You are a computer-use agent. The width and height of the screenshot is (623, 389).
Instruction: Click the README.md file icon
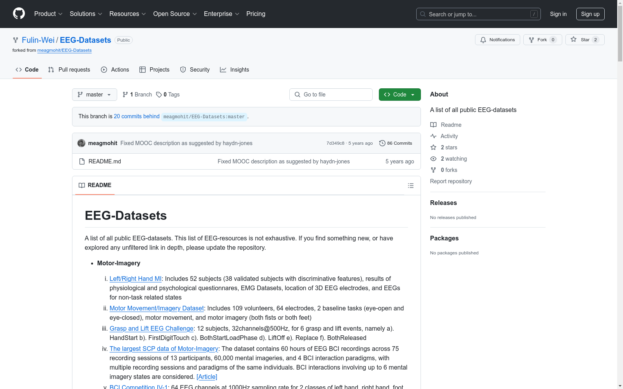pyautogui.click(x=82, y=161)
